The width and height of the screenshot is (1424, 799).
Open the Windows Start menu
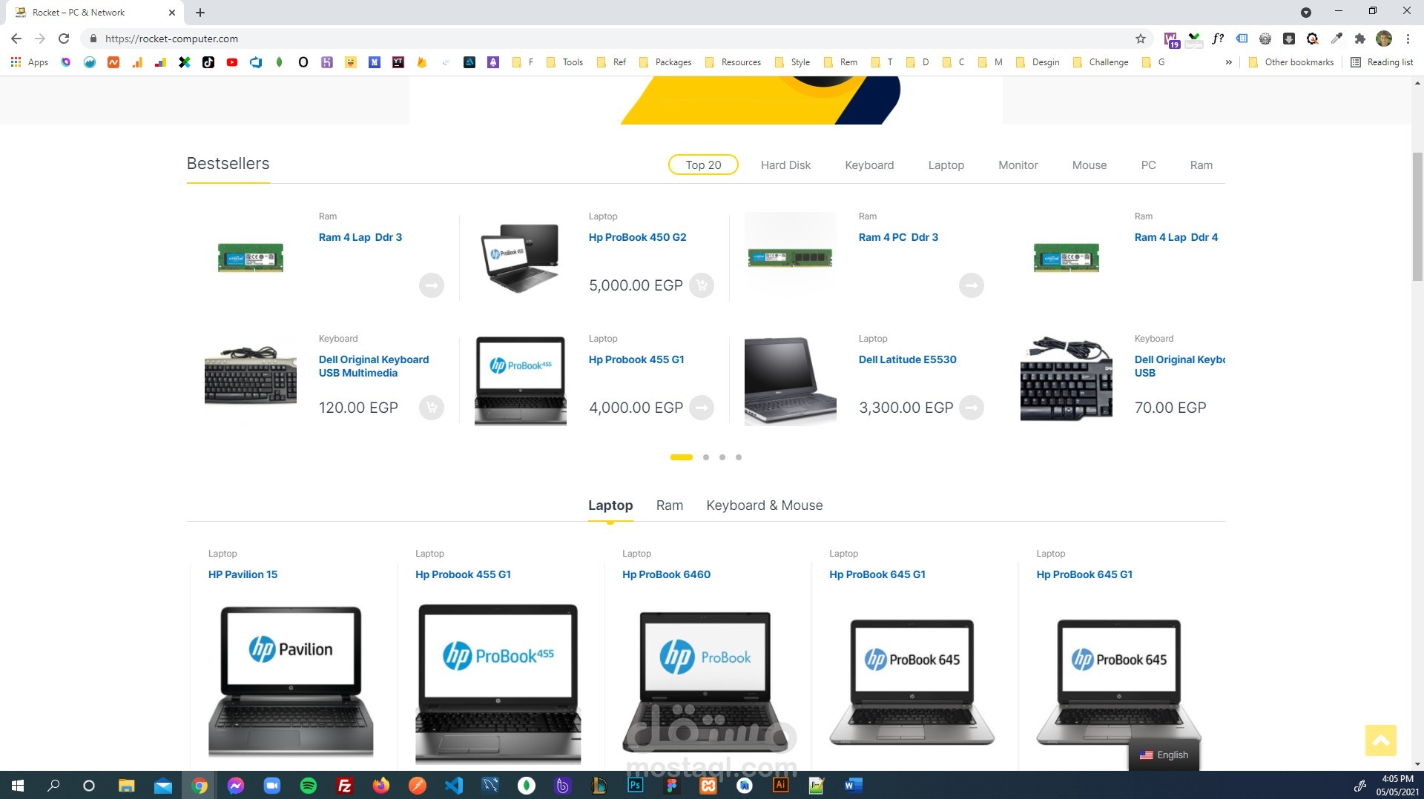coord(18,786)
